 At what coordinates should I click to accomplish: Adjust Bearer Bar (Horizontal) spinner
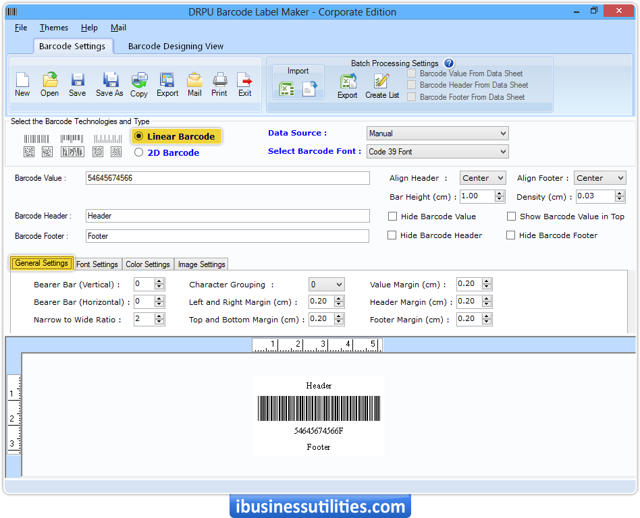click(x=159, y=301)
